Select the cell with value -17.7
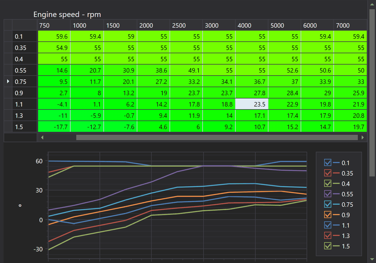This screenshot has height=263, width=376. [54, 127]
